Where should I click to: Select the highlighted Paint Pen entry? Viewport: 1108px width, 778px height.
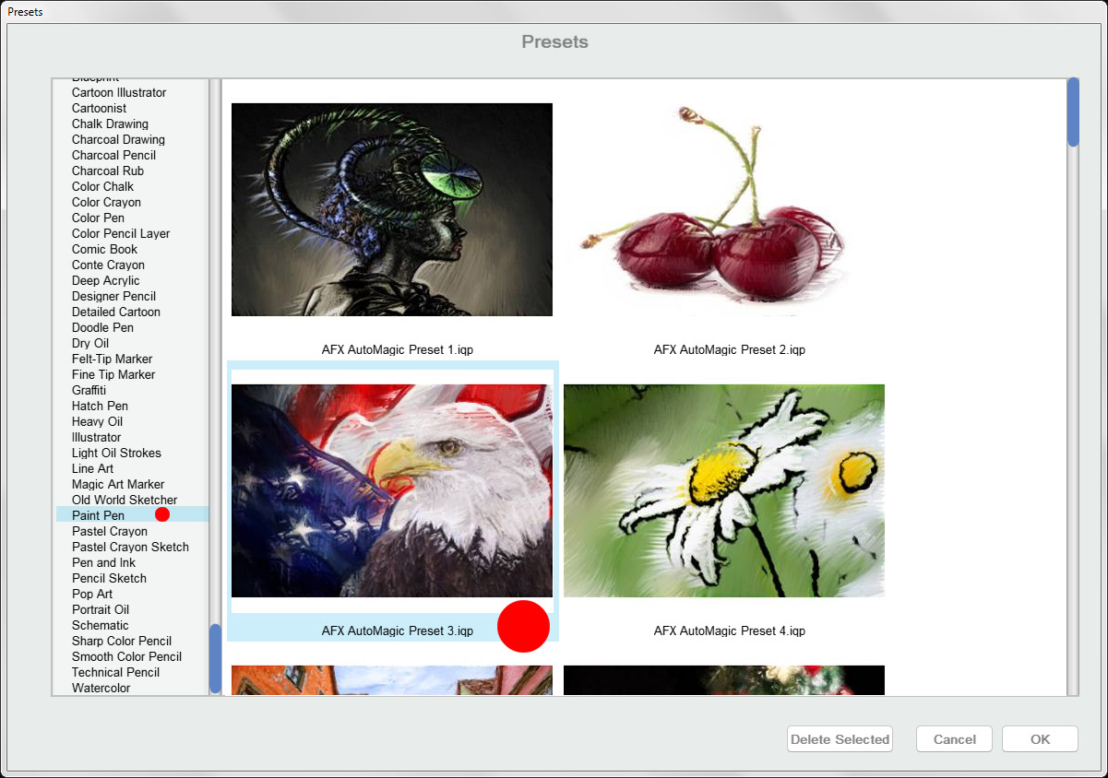[x=132, y=515]
